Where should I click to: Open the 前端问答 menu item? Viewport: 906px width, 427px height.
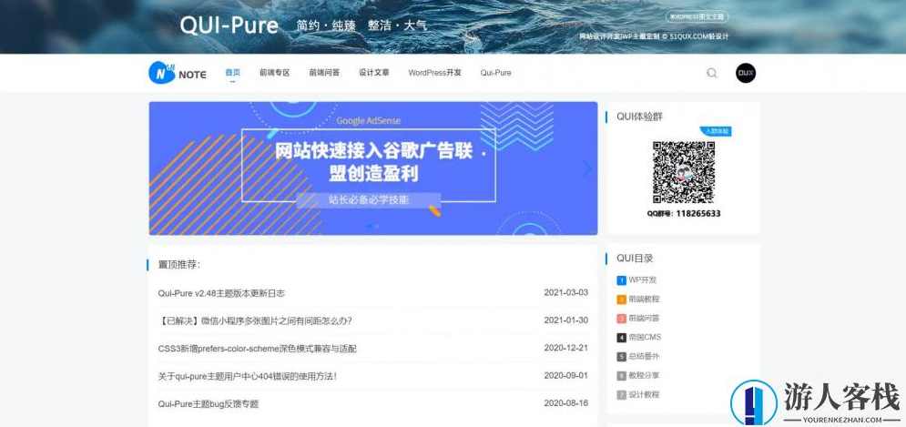tap(324, 73)
